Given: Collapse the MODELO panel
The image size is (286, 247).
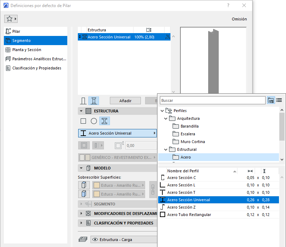Looking at the screenshot, I should (81, 168).
